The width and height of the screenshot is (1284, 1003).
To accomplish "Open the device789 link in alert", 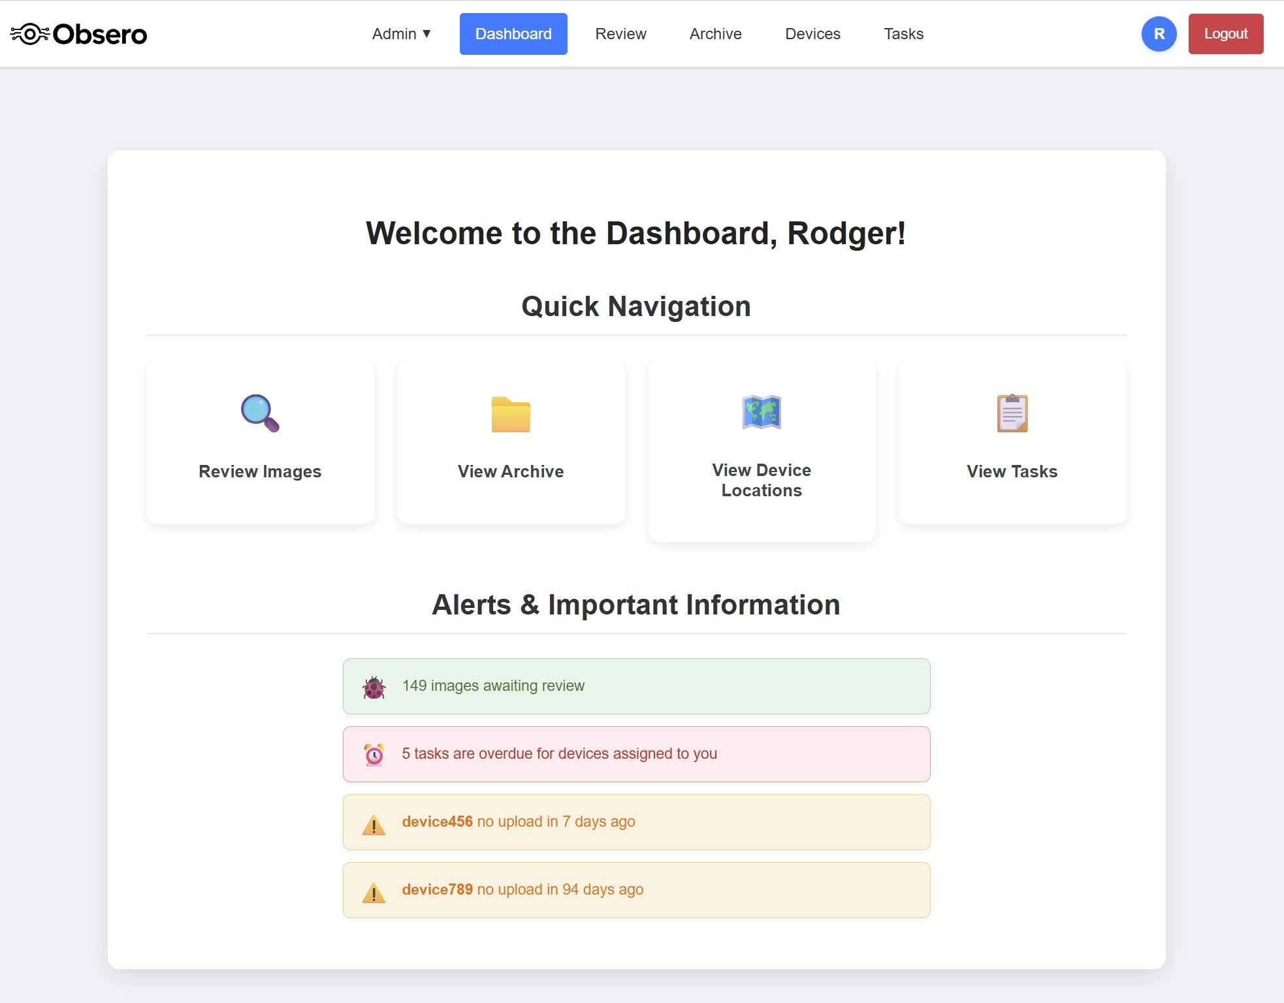I will (x=437, y=889).
